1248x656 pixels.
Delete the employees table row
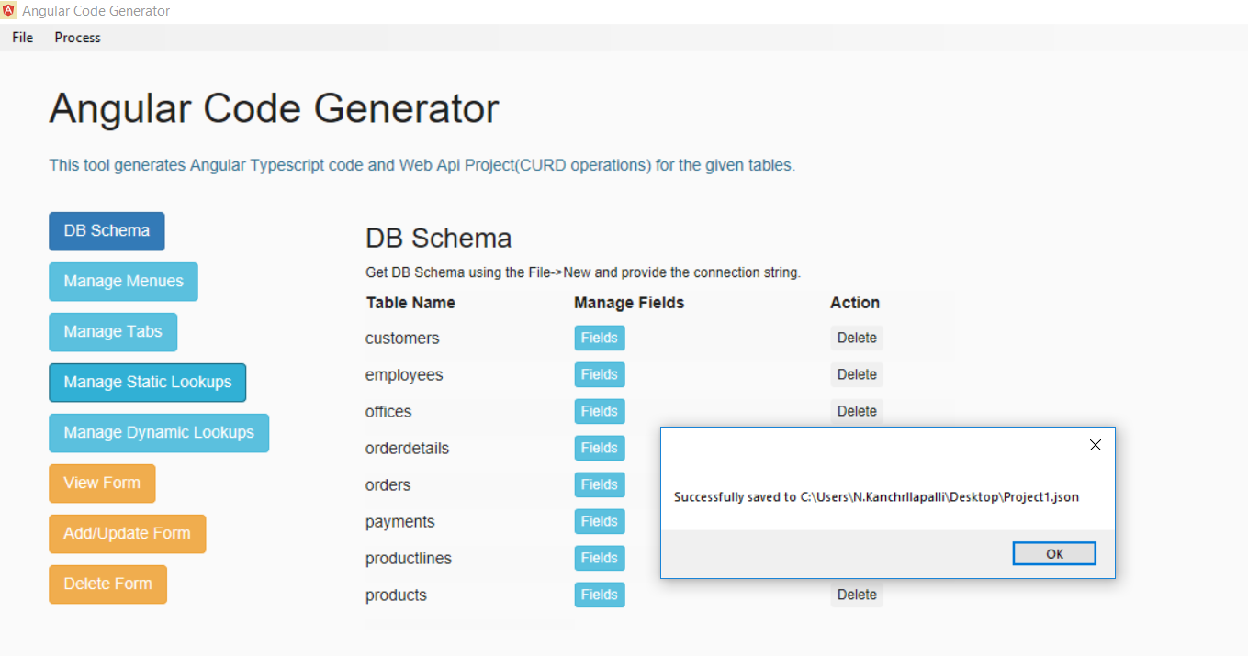[x=857, y=375]
